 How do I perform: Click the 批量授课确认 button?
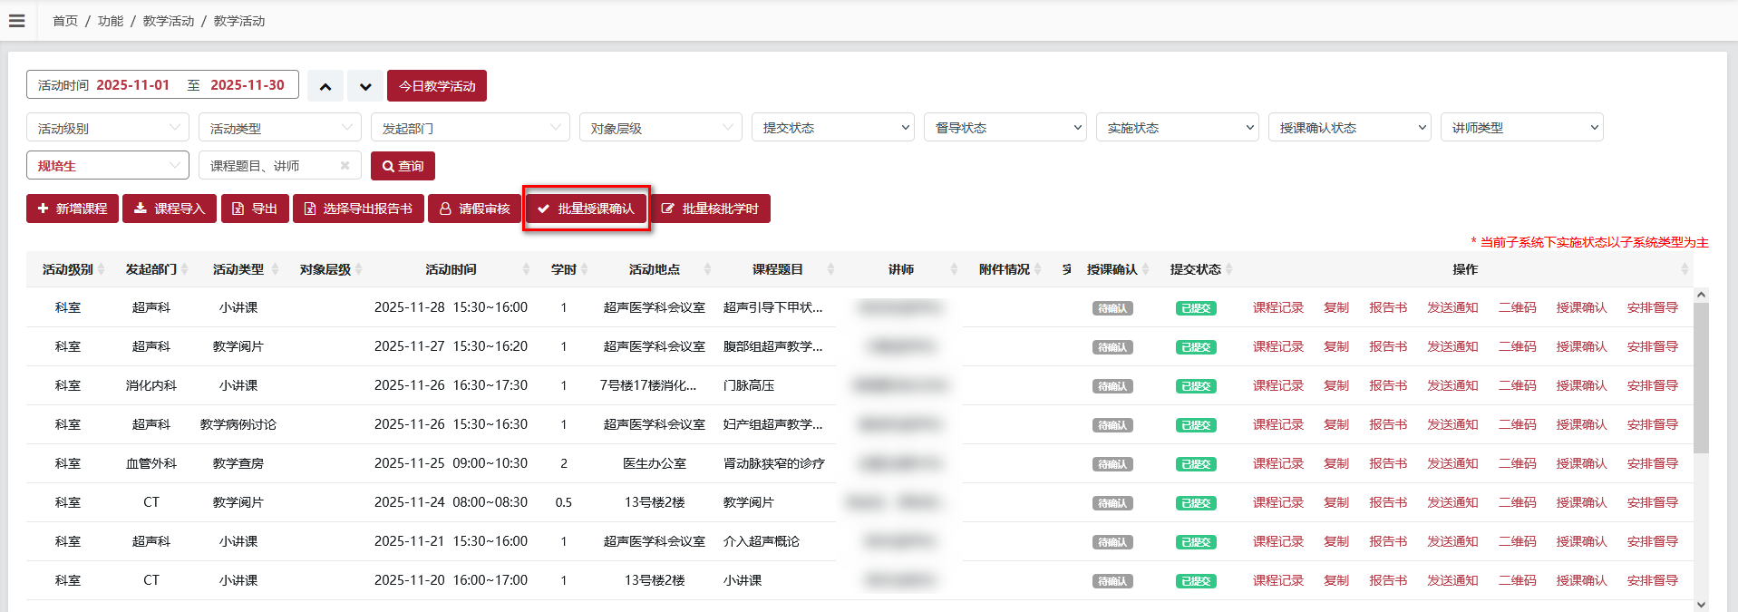click(x=586, y=209)
